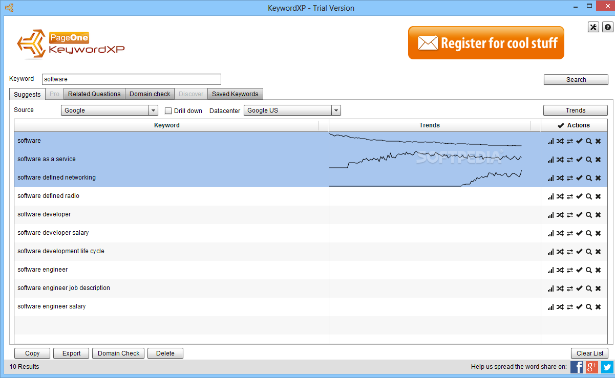Select the 'software development life cycle' keyword
The width and height of the screenshot is (615, 378).
point(60,251)
